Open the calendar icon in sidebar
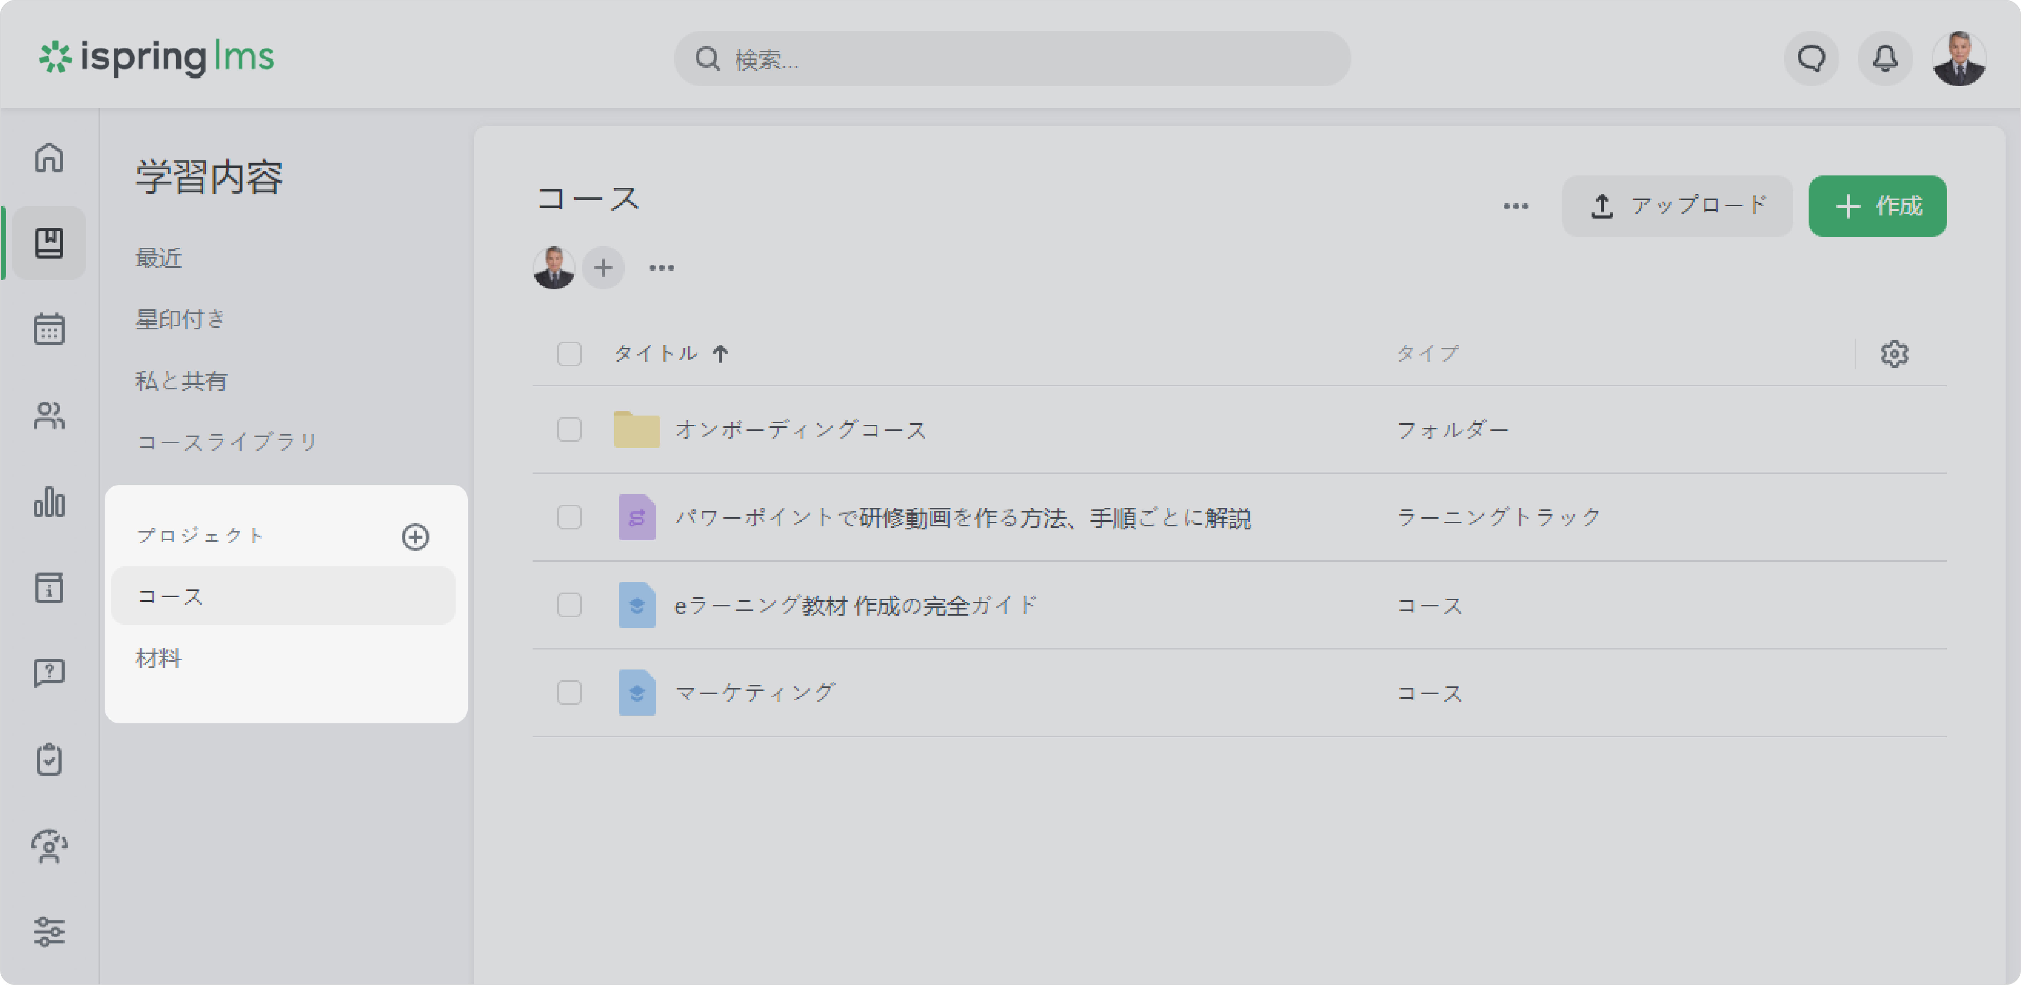This screenshot has height=985, width=2021. (x=48, y=329)
